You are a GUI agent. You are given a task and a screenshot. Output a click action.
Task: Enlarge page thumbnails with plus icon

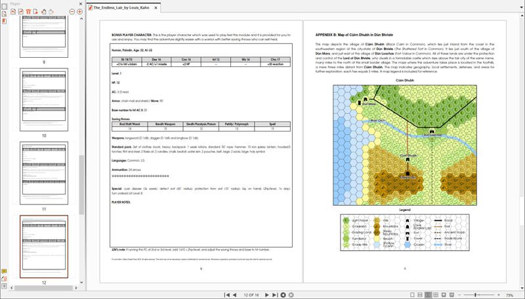80,12
